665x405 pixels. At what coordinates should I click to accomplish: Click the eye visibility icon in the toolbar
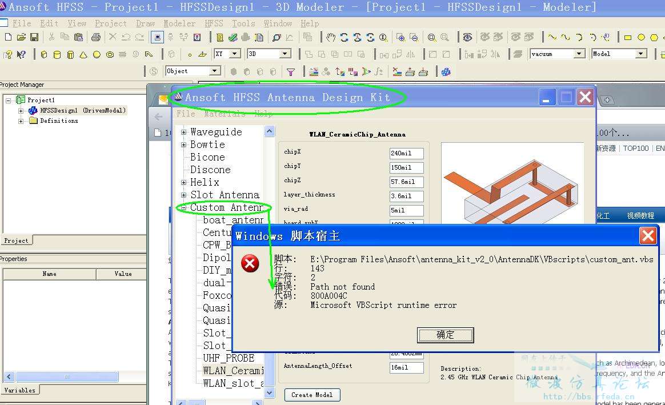pos(467,37)
